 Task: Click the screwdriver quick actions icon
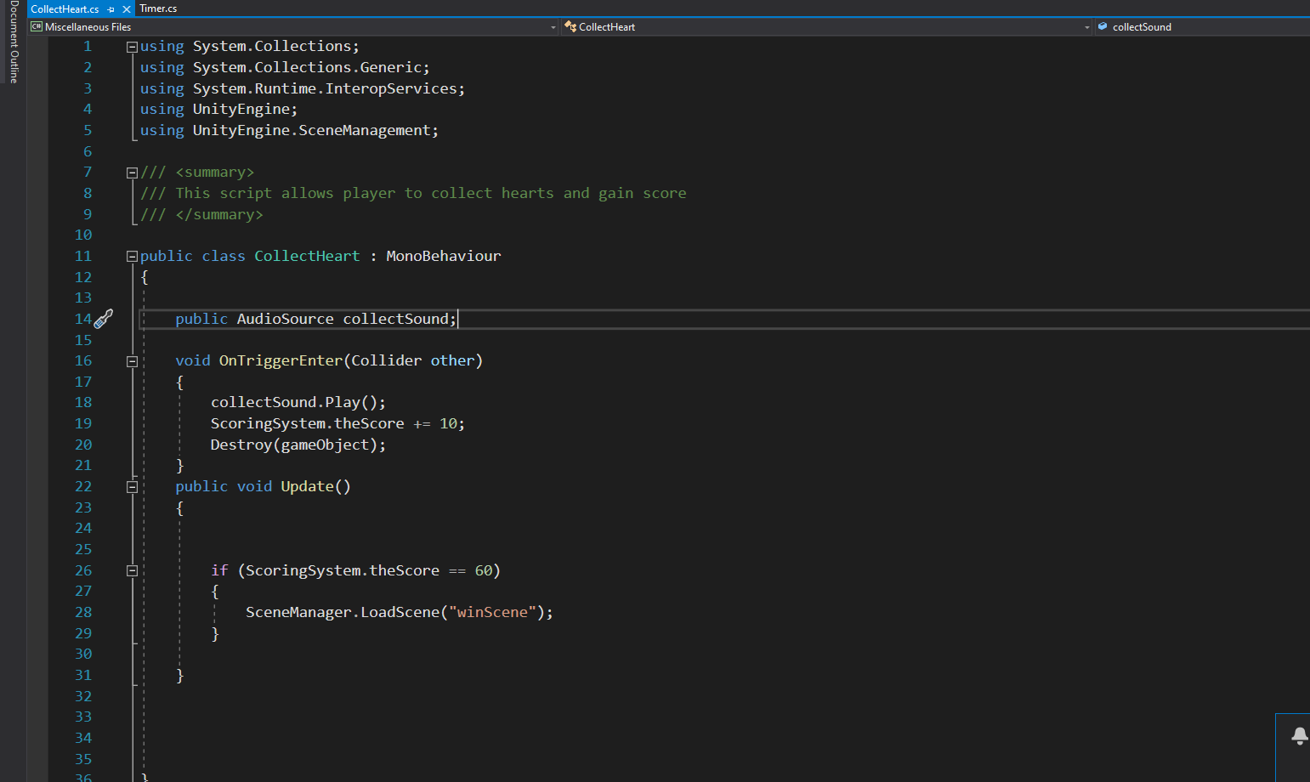click(104, 319)
